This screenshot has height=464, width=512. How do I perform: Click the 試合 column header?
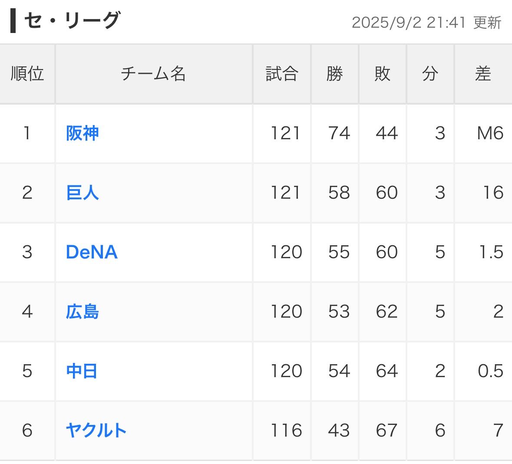click(x=282, y=74)
